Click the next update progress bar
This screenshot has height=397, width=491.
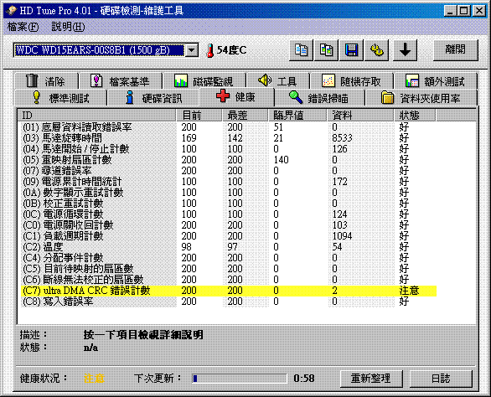(x=240, y=379)
